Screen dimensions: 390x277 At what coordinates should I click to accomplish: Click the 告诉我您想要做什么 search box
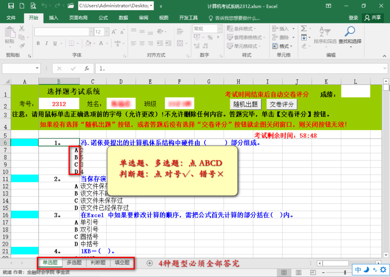point(234,18)
